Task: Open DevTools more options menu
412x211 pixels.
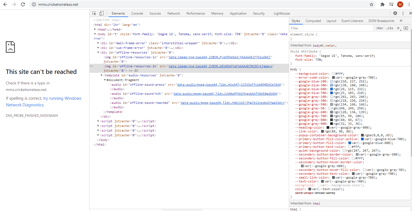Action: click(x=403, y=13)
